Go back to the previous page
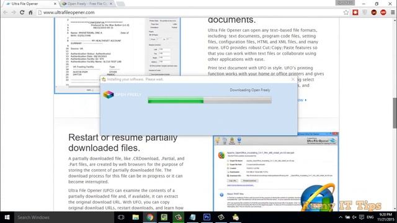This screenshot has width=397, height=223. point(6,12)
